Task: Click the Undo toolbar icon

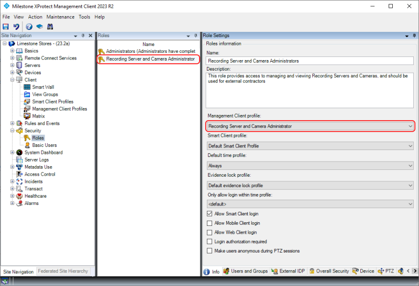Action: point(16,27)
